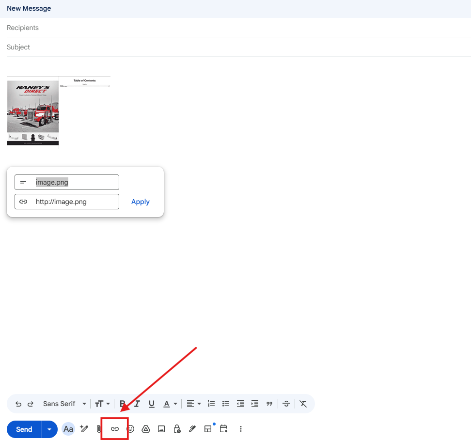Expand the text size dropdown
The height and width of the screenshot is (440, 471).
click(102, 404)
